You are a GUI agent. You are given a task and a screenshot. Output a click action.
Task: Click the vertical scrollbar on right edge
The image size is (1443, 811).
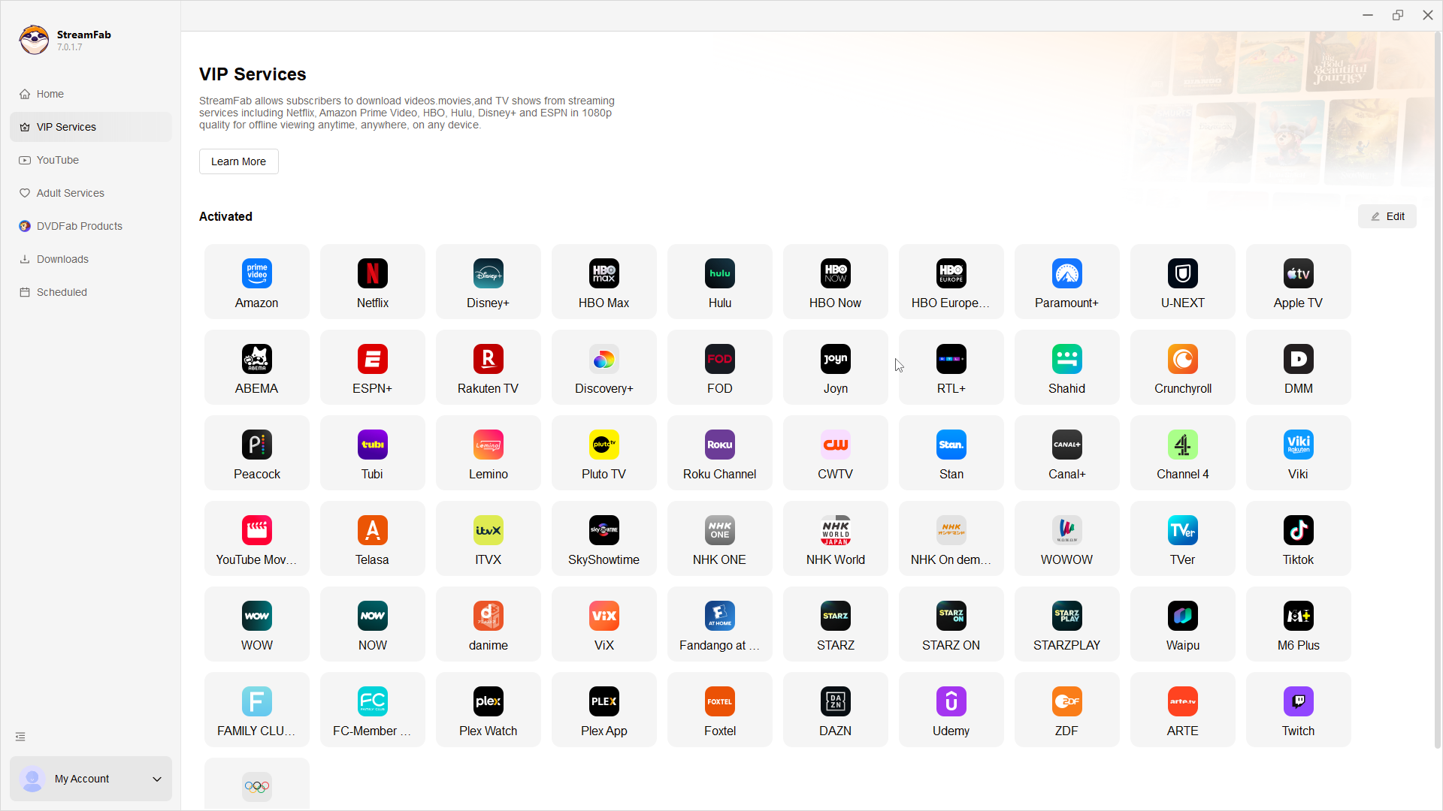click(x=1437, y=390)
